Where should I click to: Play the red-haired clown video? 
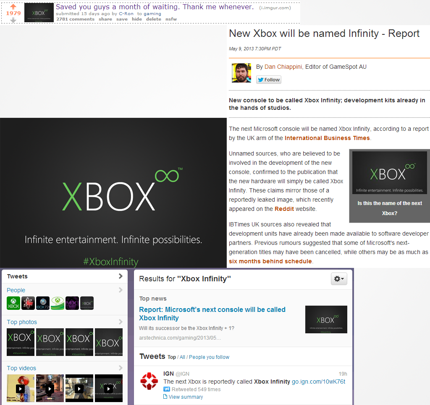pyautogui.click(x=21, y=388)
